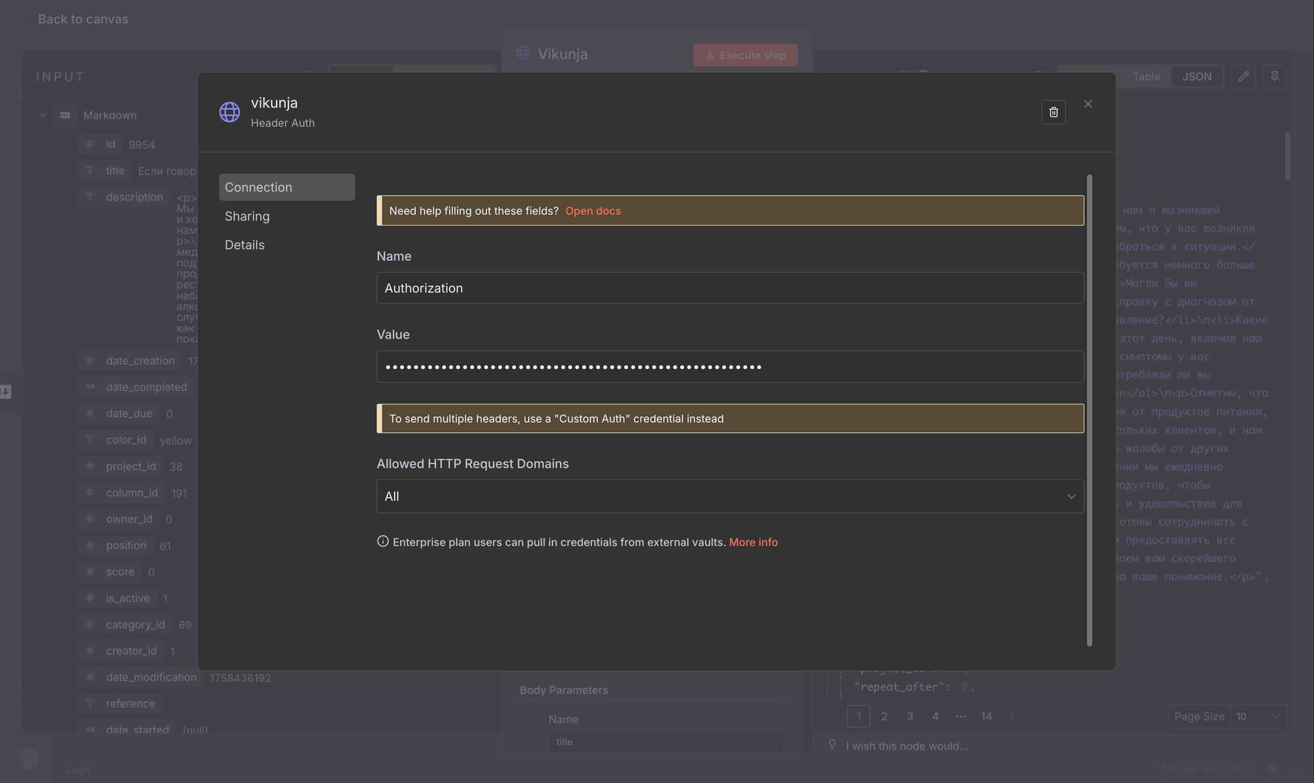Follow the More info link
This screenshot has width=1314, height=783.
[x=753, y=542]
